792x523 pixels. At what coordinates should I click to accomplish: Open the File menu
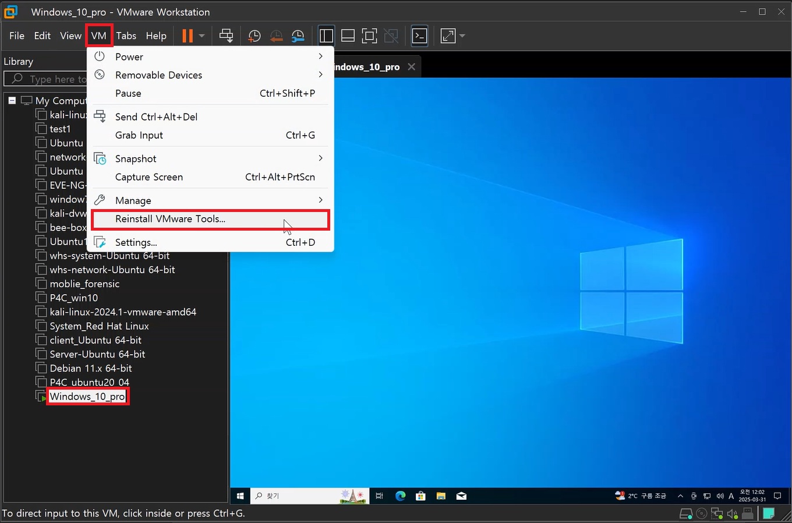click(17, 36)
